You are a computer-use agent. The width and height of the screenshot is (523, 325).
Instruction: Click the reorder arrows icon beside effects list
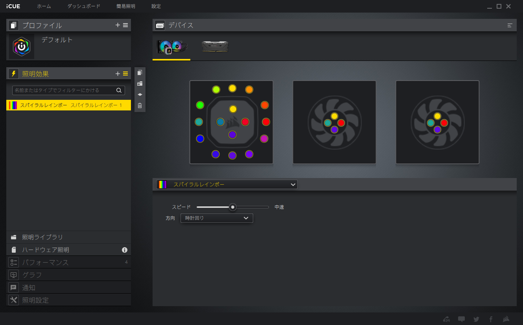pos(140,94)
